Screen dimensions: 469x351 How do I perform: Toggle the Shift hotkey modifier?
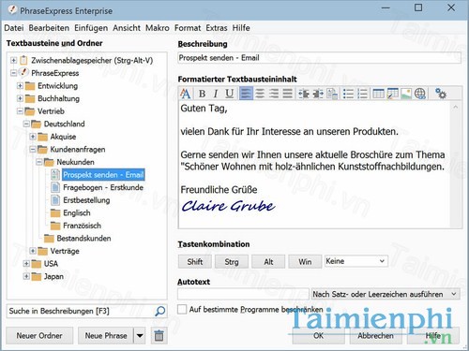(x=195, y=261)
